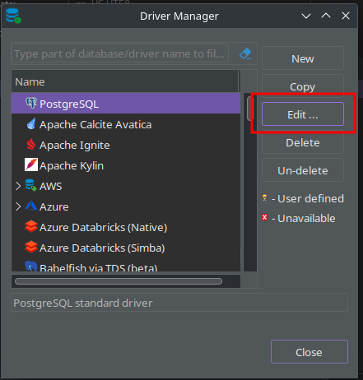Expand the Azure driver group
This screenshot has height=380, width=363.
click(x=18, y=206)
